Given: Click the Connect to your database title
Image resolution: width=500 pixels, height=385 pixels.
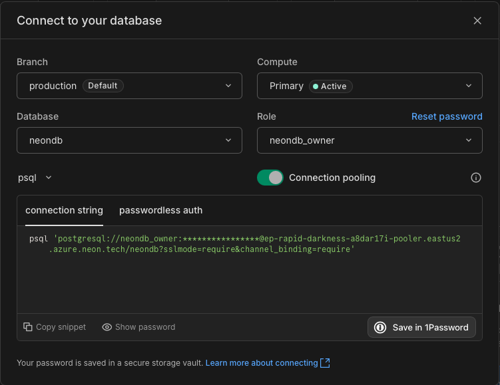Looking at the screenshot, I should coord(89,21).
